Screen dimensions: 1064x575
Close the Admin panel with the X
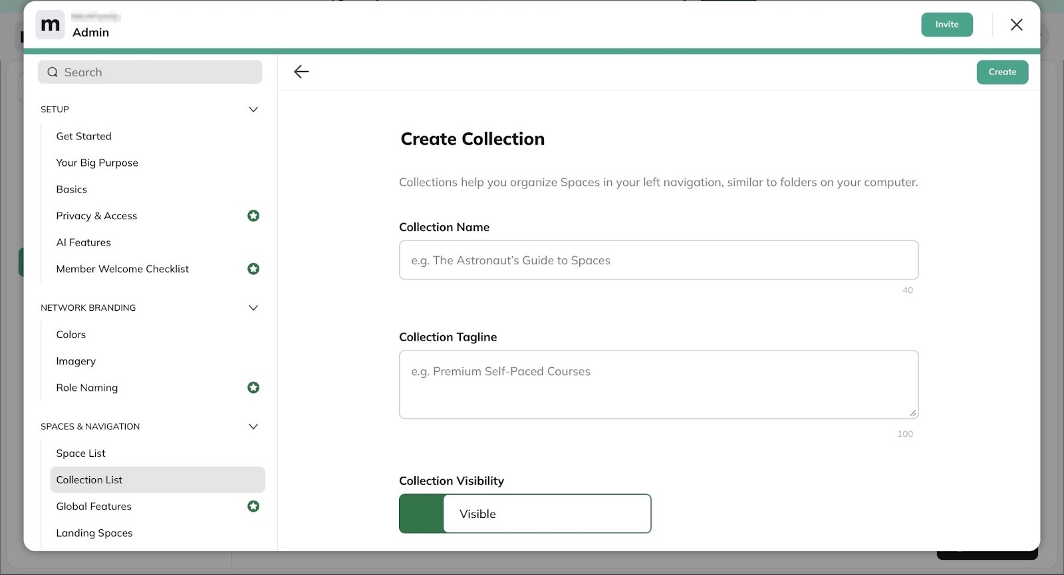coord(1017,25)
